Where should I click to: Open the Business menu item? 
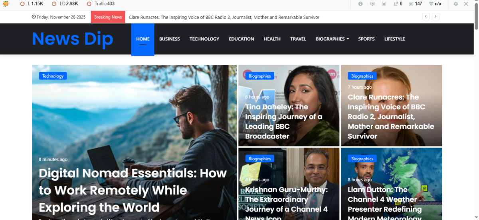click(169, 39)
